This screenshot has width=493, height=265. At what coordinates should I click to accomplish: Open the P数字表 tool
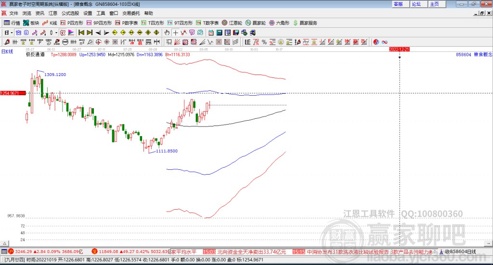127,23
